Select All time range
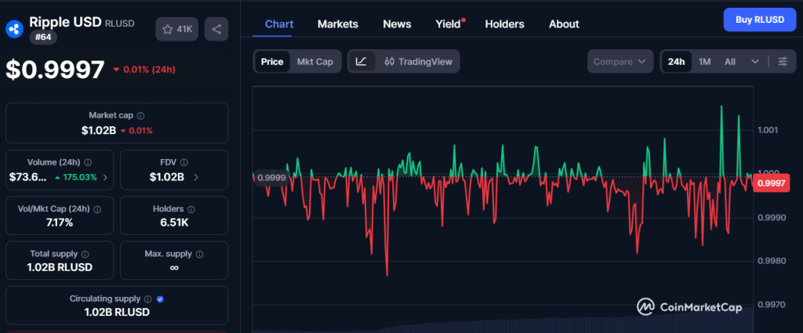The width and height of the screenshot is (803, 333). point(730,61)
